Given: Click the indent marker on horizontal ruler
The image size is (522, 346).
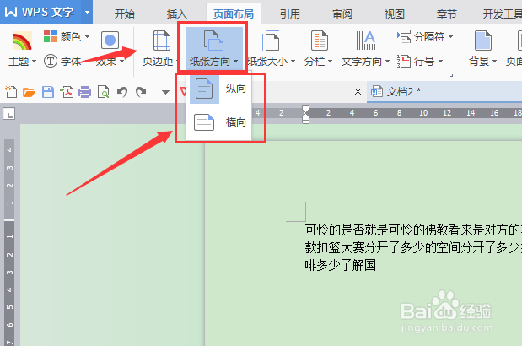Looking at the screenshot, I should pyautogui.click(x=305, y=115).
